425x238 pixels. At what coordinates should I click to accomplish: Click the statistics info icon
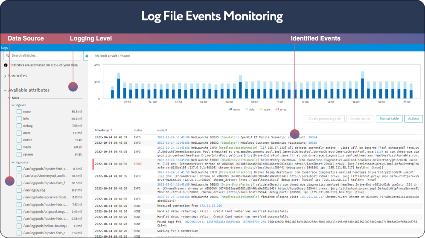pyautogui.click(x=6, y=65)
